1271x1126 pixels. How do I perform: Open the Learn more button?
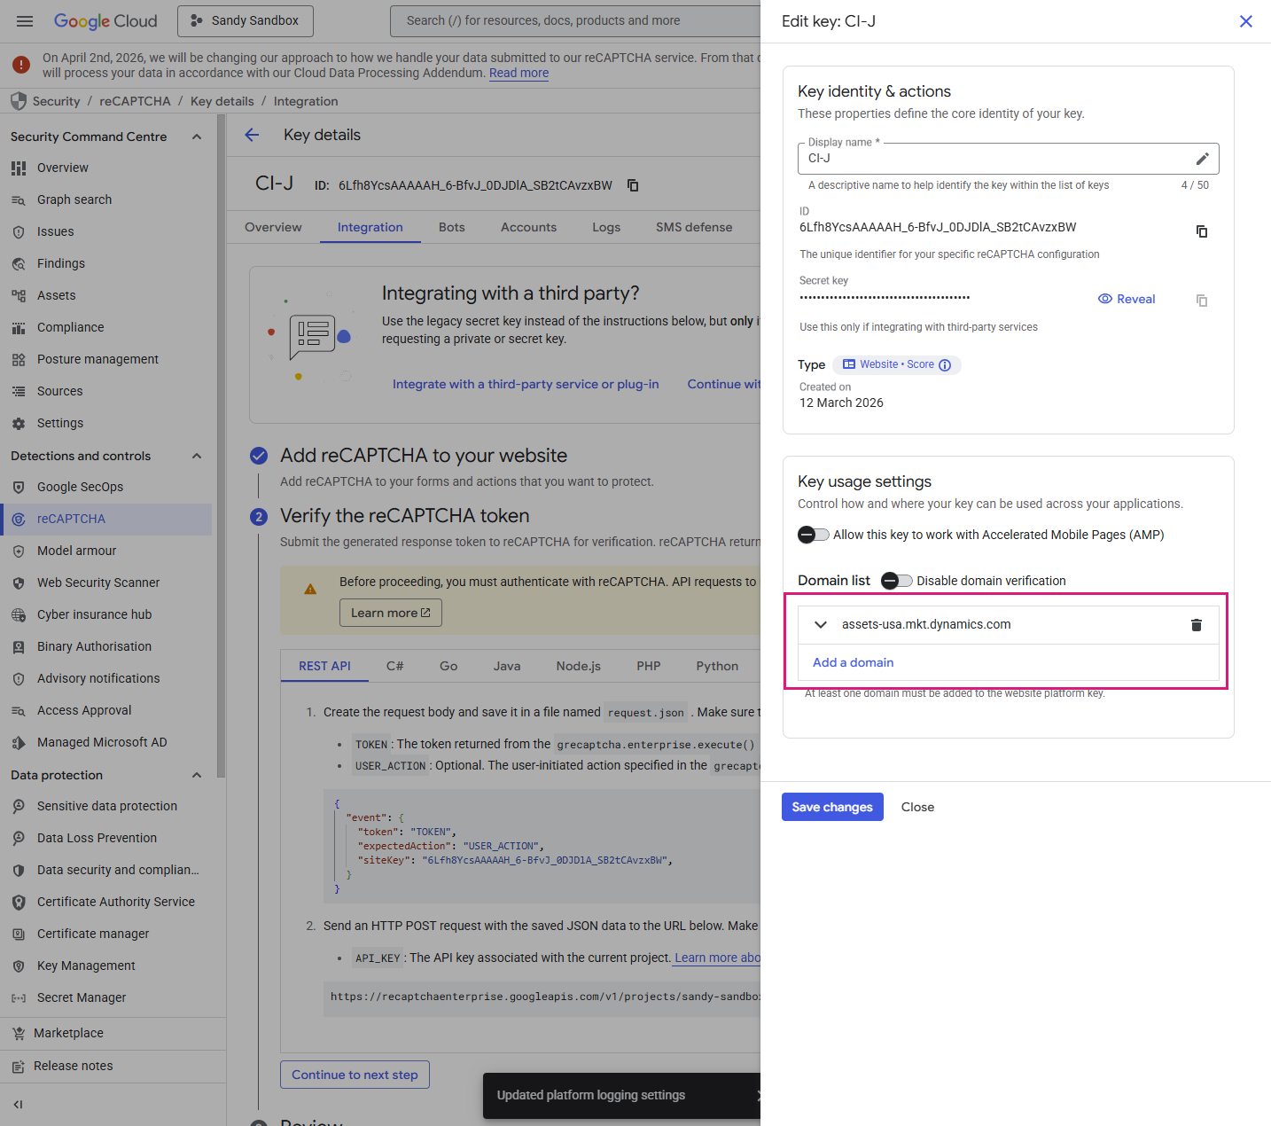coord(391,613)
